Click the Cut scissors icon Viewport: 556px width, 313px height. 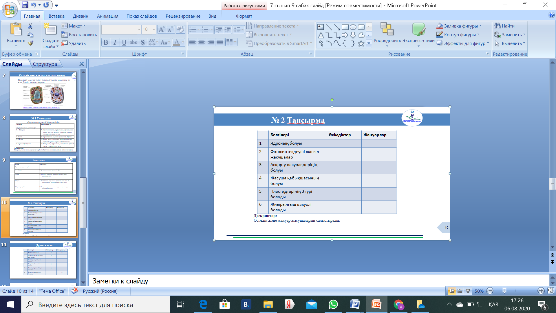click(x=30, y=26)
